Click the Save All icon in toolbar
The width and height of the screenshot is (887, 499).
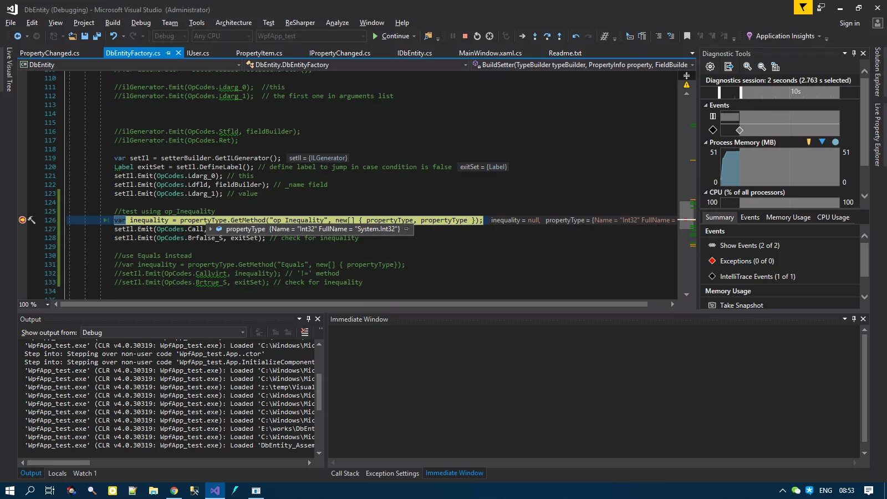point(97,36)
